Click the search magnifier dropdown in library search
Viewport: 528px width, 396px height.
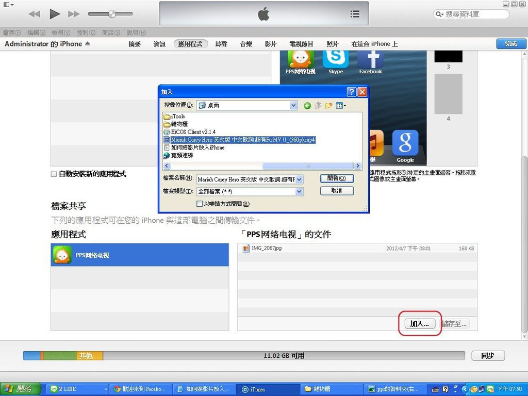(440, 14)
